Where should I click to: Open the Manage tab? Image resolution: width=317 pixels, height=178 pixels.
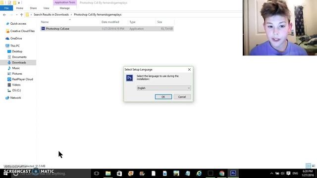pos(65,8)
